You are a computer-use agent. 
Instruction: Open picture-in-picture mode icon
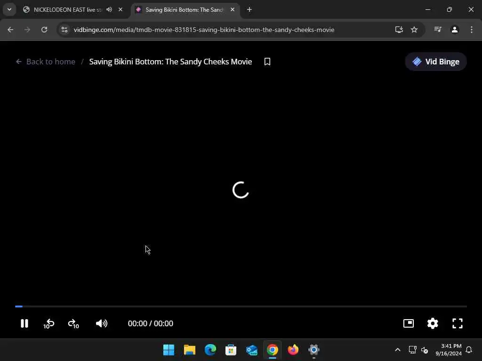pos(408,323)
